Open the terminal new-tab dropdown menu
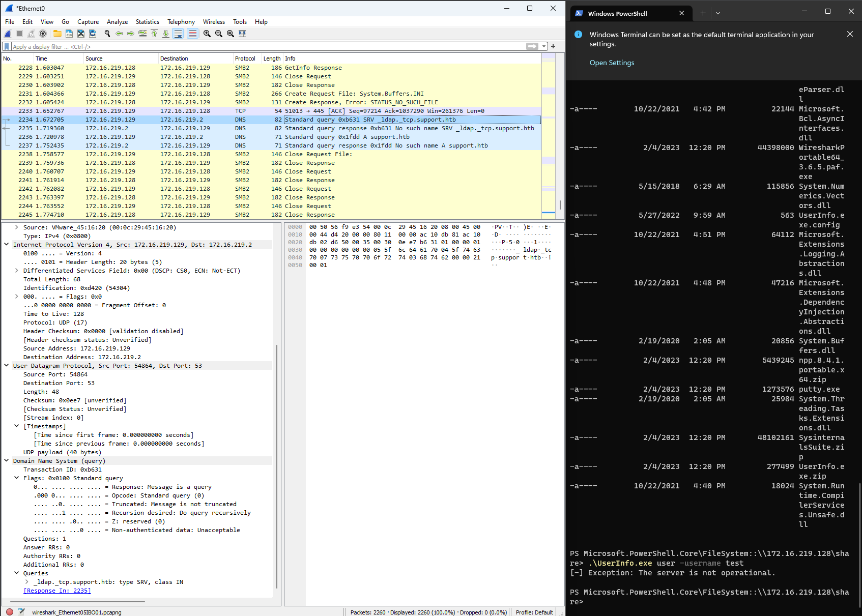Viewport: 862px width, 616px height. 717,13
